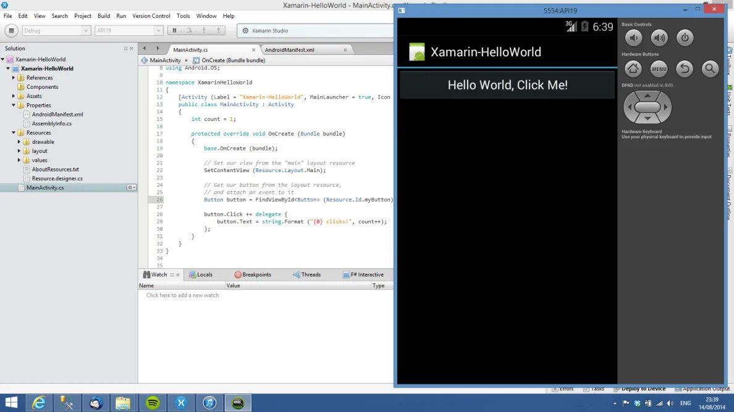
Task: Select the Components node in solution tree
Action: click(x=42, y=87)
